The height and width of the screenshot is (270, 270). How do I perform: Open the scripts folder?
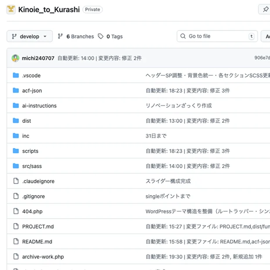pyautogui.click(x=30, y=151)
